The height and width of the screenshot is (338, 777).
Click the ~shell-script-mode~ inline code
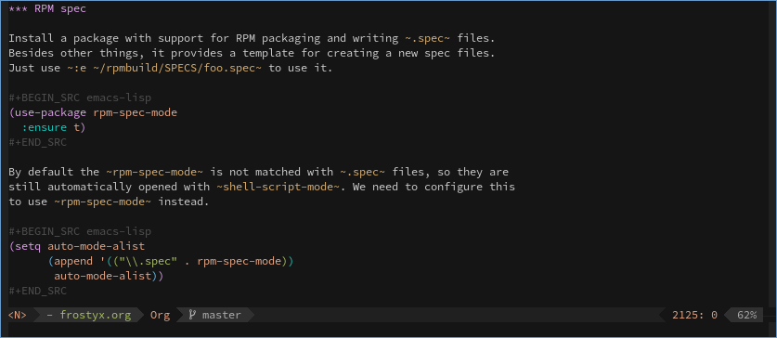[x=278, y=187]
